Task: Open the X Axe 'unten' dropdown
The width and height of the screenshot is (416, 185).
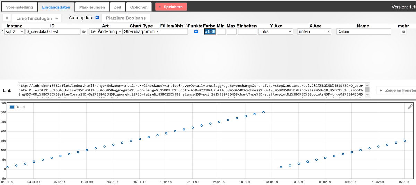Action: [314, 31]
